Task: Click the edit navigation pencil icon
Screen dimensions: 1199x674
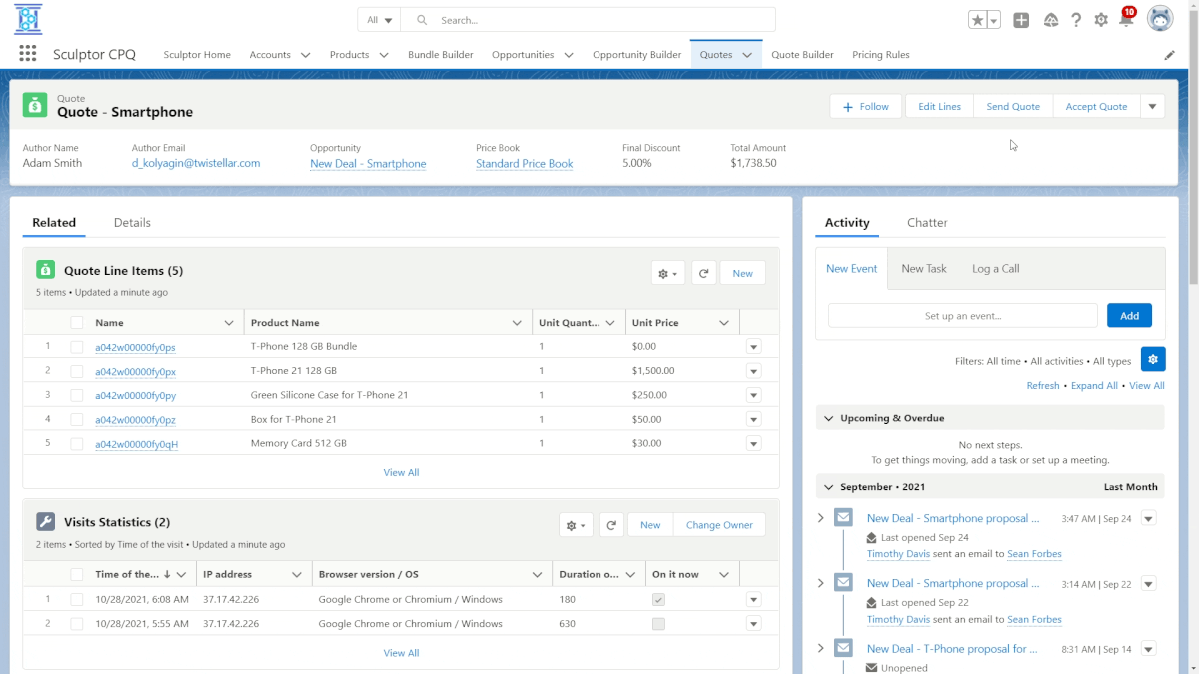Action: pos(1170,55)
